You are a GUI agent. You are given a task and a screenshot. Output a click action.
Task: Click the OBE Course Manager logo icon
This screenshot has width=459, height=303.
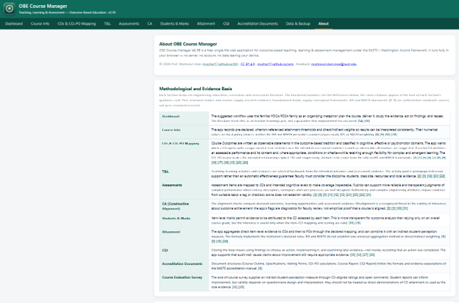(x=9, y=9)
